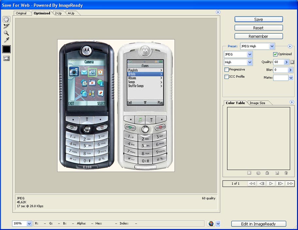Switch to the 4-Up tab
Viewport: 298px width, 230px height.
pyautogui.click(x=71, y=13)
